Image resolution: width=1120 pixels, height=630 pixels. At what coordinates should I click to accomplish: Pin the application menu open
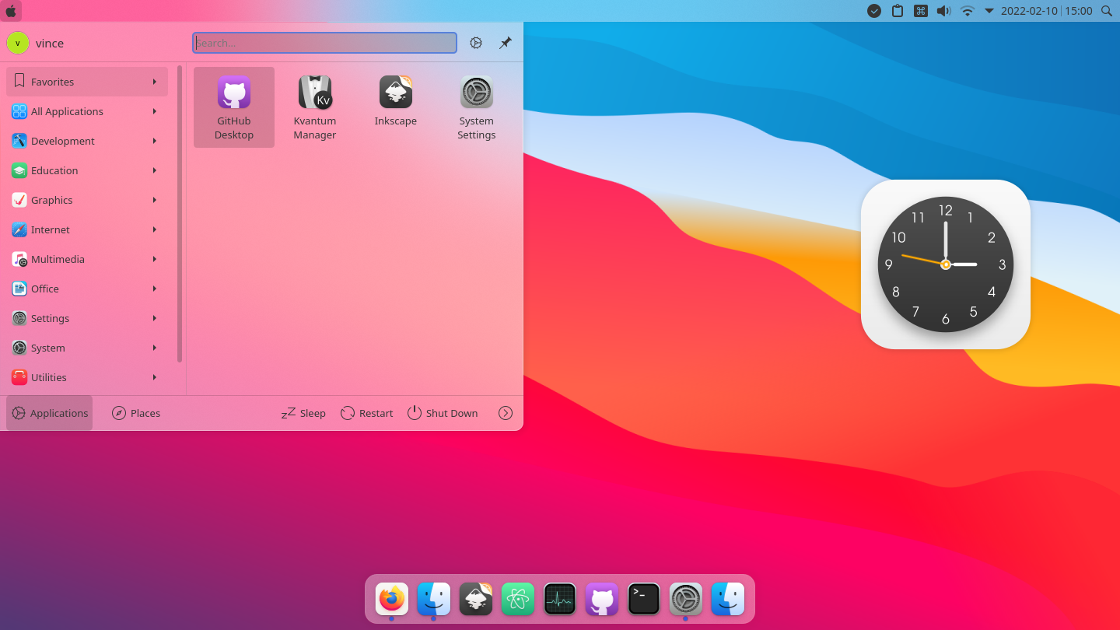506,43
